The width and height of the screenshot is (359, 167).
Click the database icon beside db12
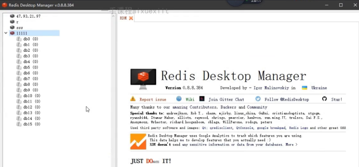[x=19, y=107]
